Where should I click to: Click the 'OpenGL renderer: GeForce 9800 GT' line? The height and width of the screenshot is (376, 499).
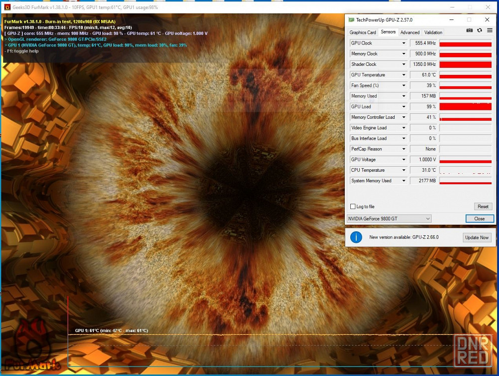55,39
